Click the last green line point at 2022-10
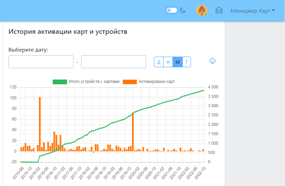Viewport: 285px width, 186px height. click(203, 90)
